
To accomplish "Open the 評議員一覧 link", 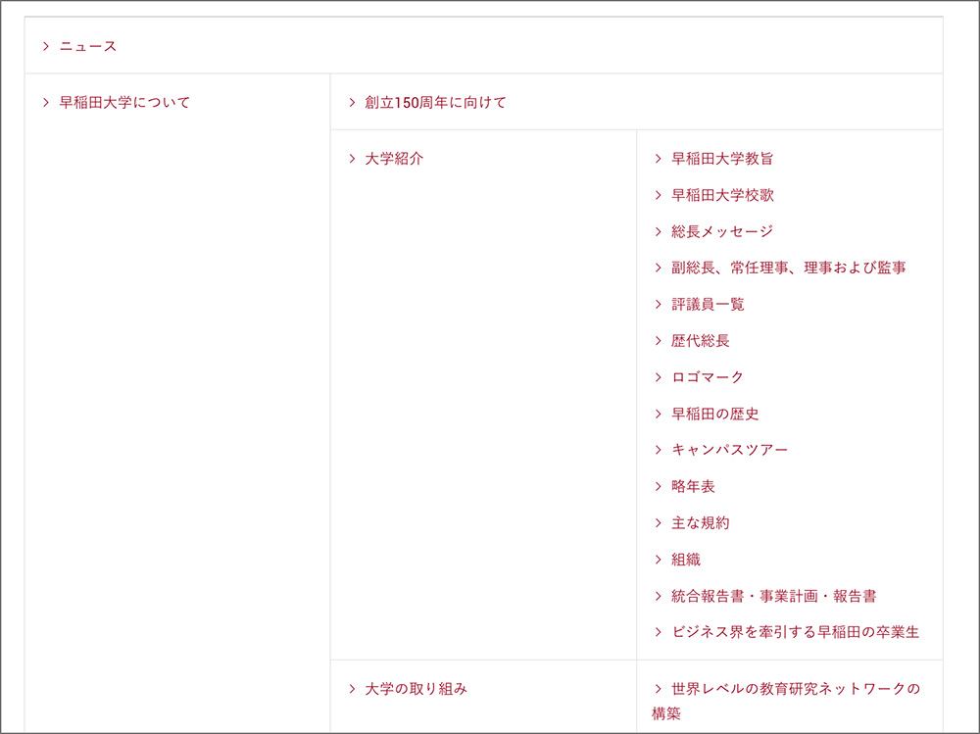I will point(709,305).
